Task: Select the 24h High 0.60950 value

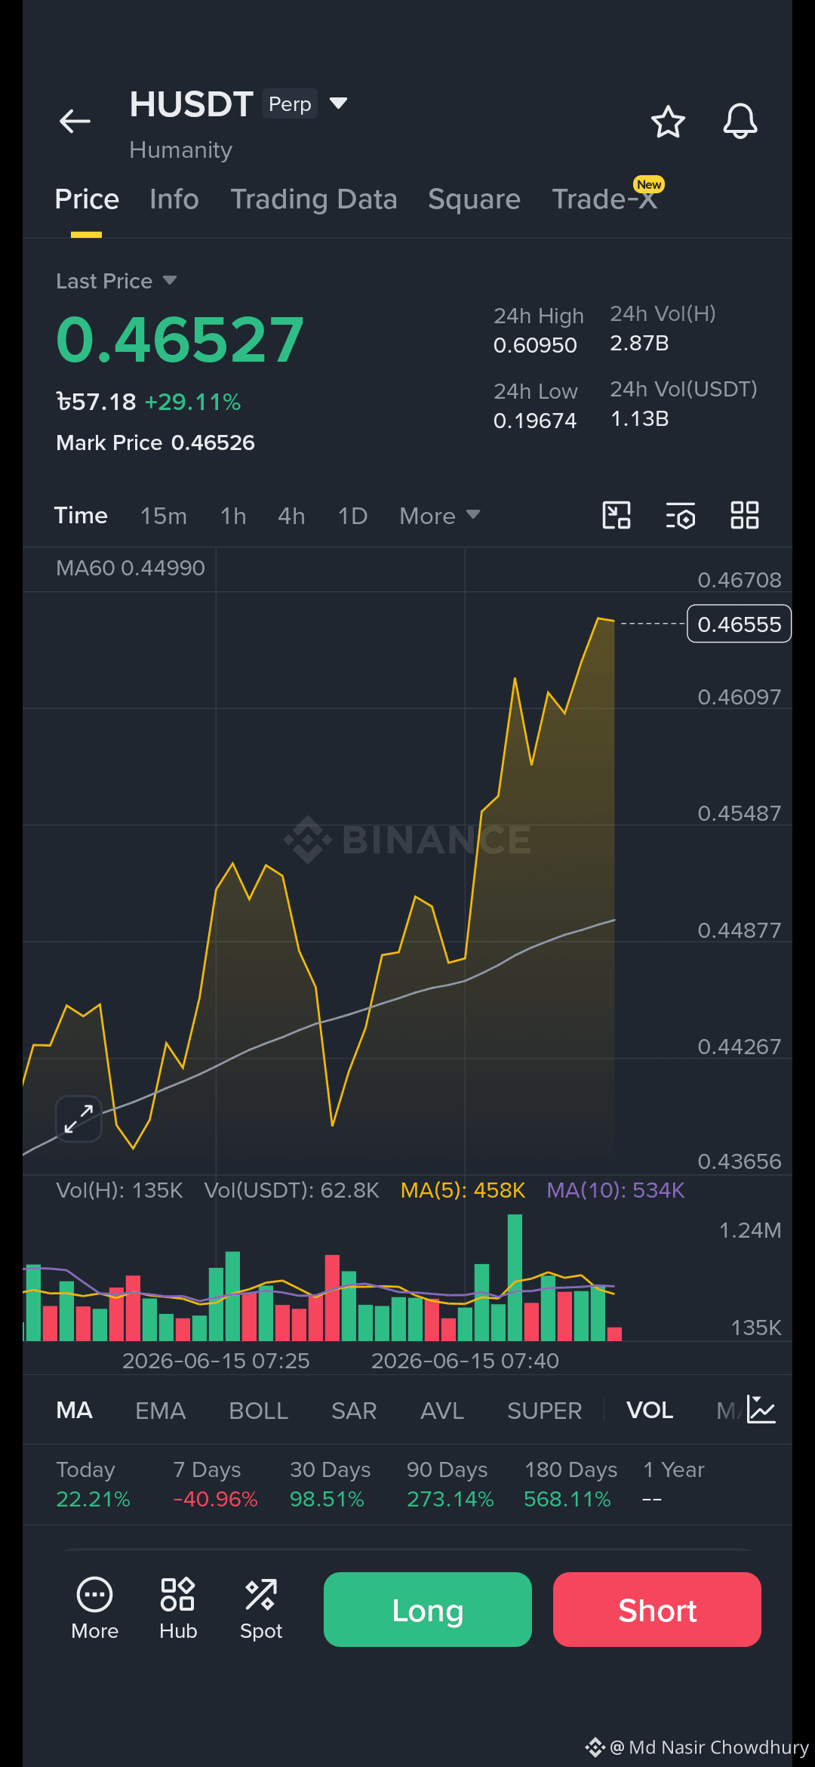Action: [535, 345]
